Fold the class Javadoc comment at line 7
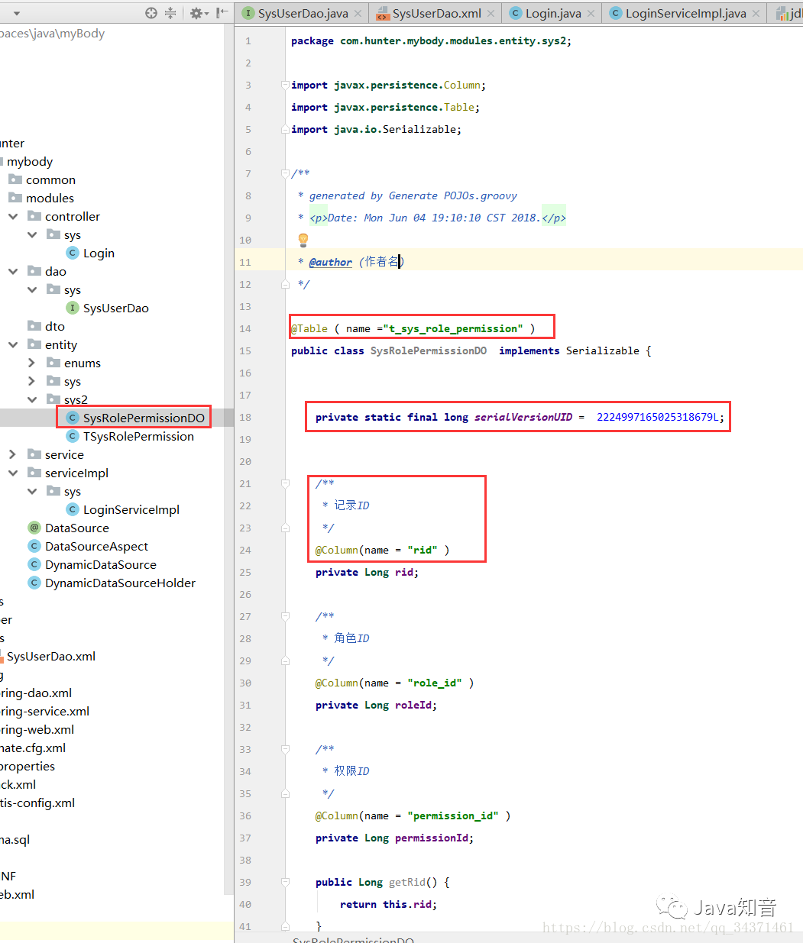The image size is (803, 943). coord(285,174)
